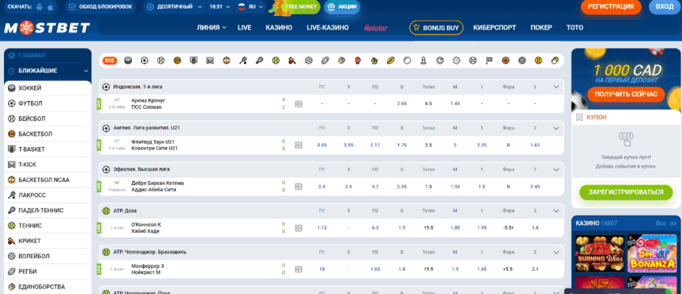Download the Android app via the Android icon
Viewport: 682px width, 294px height.
tap(40, 7)
